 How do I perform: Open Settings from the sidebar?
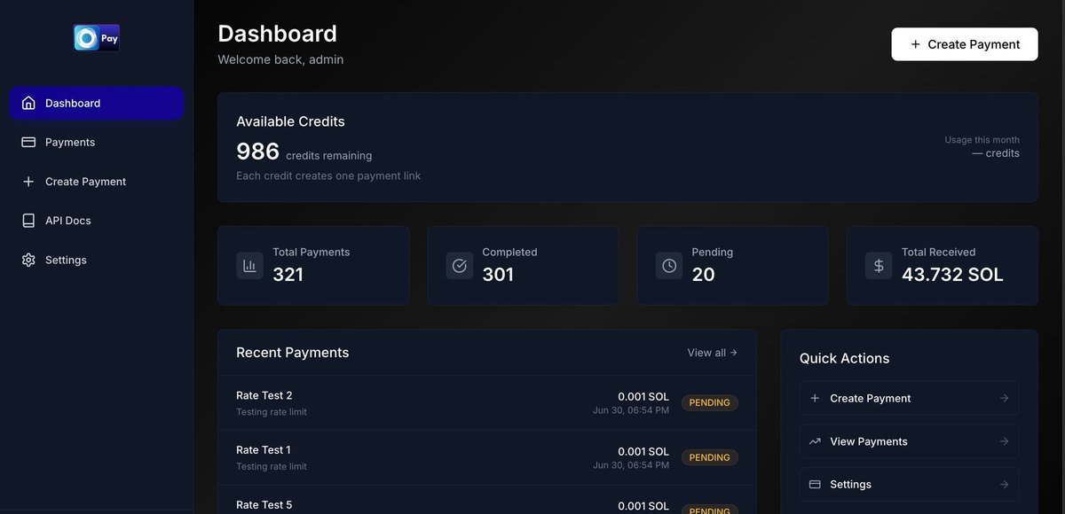click(x=97, y=260)
